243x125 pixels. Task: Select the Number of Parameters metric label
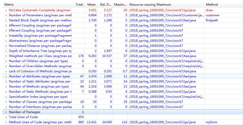[x=40, y=16]
